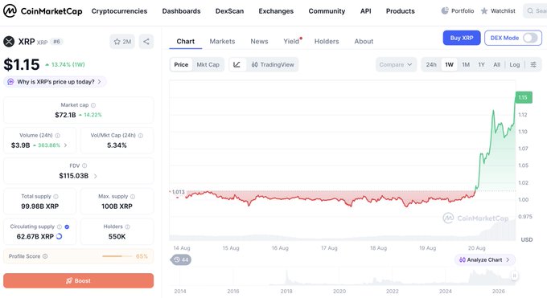Open the chart history clock badge

[181, 259]
